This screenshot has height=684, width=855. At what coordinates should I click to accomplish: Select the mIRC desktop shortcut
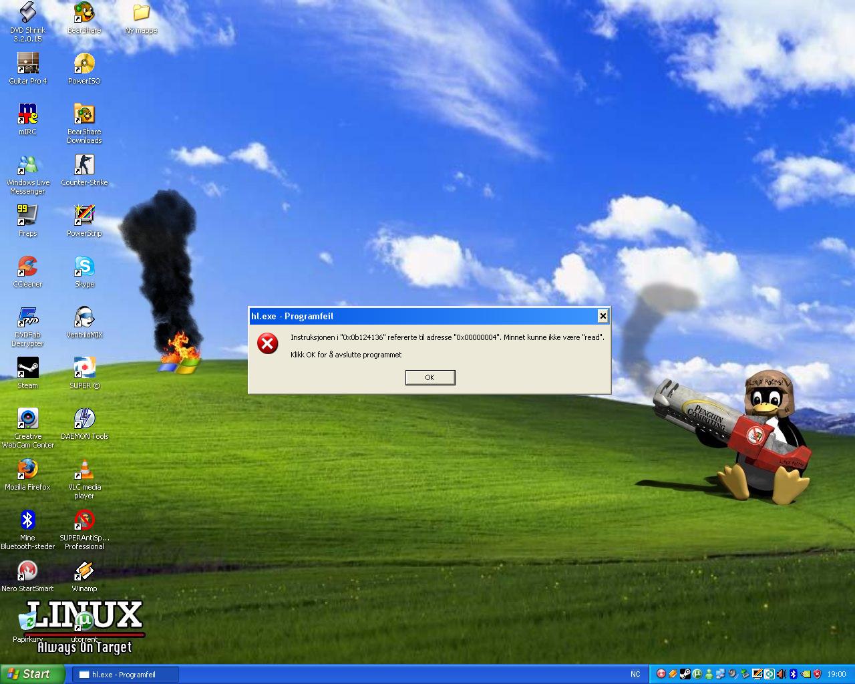pos(27,119)
